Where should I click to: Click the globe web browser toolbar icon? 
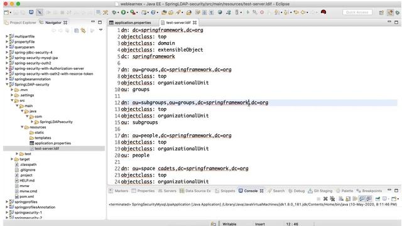coord(220,13)
